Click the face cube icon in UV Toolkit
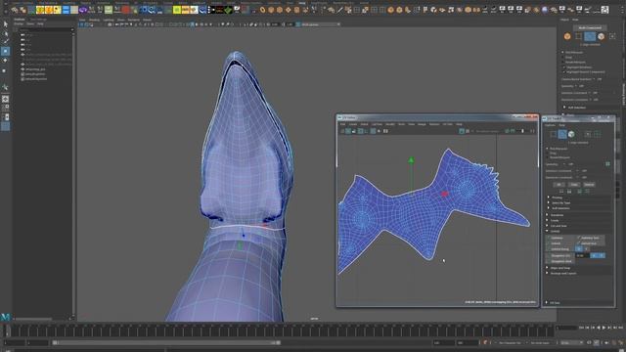Viewport: 626px width, 352px height. tap(571, 135)
